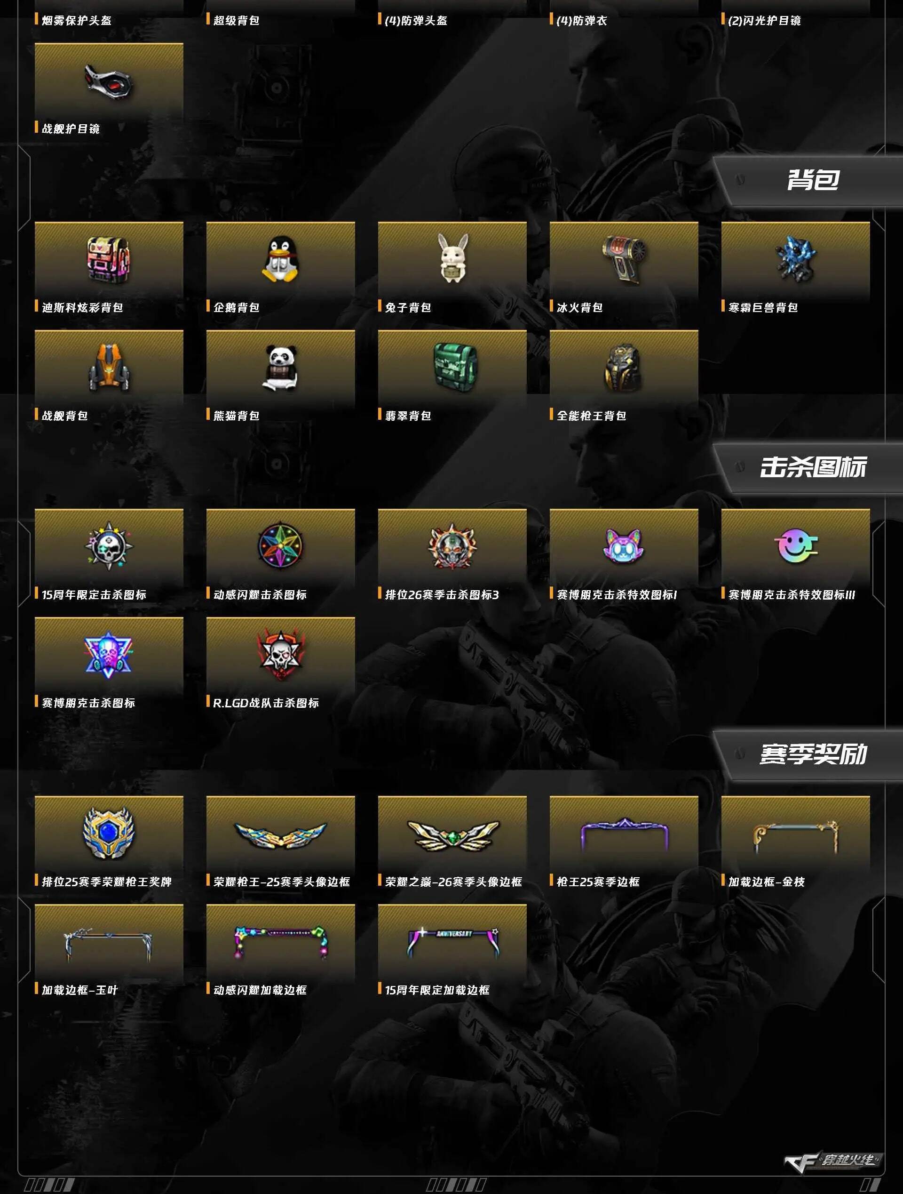This screenshot has width=903, height=1194.
Task: Click the ice-fire backpack icon
Action: 623,259
